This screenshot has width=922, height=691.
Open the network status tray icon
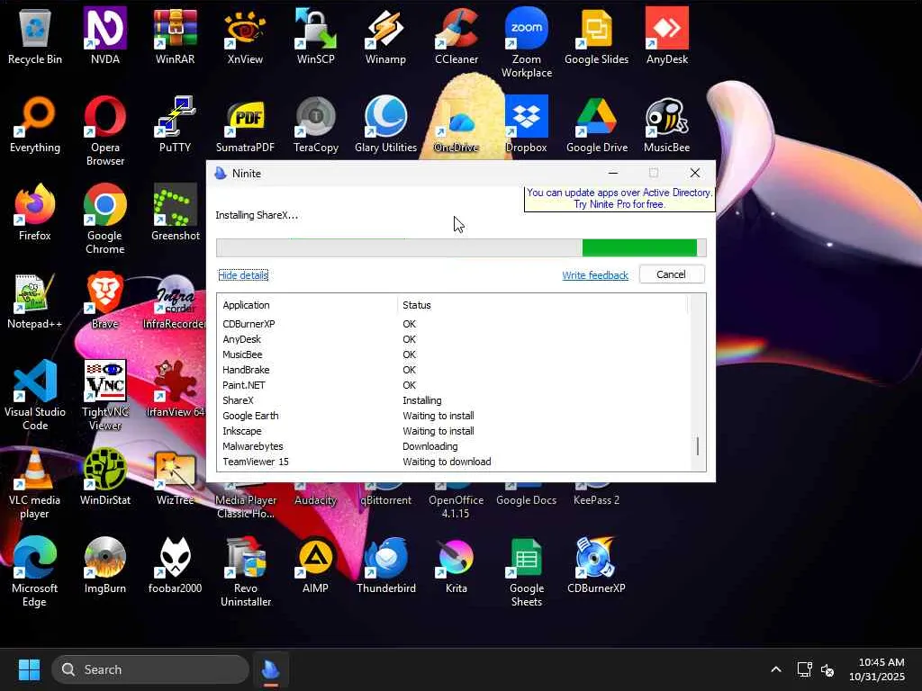tap(804, 669)
